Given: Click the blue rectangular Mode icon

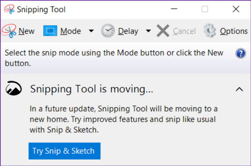Looking at the screenshot, I should pyautogui.click(x=50, y=30).
